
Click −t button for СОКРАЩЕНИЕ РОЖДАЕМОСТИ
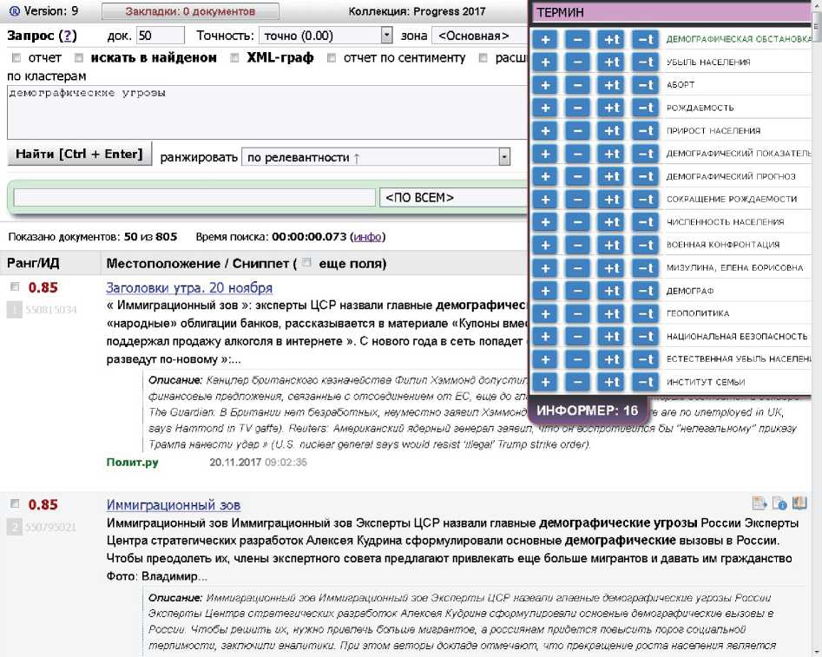(645, 200)
